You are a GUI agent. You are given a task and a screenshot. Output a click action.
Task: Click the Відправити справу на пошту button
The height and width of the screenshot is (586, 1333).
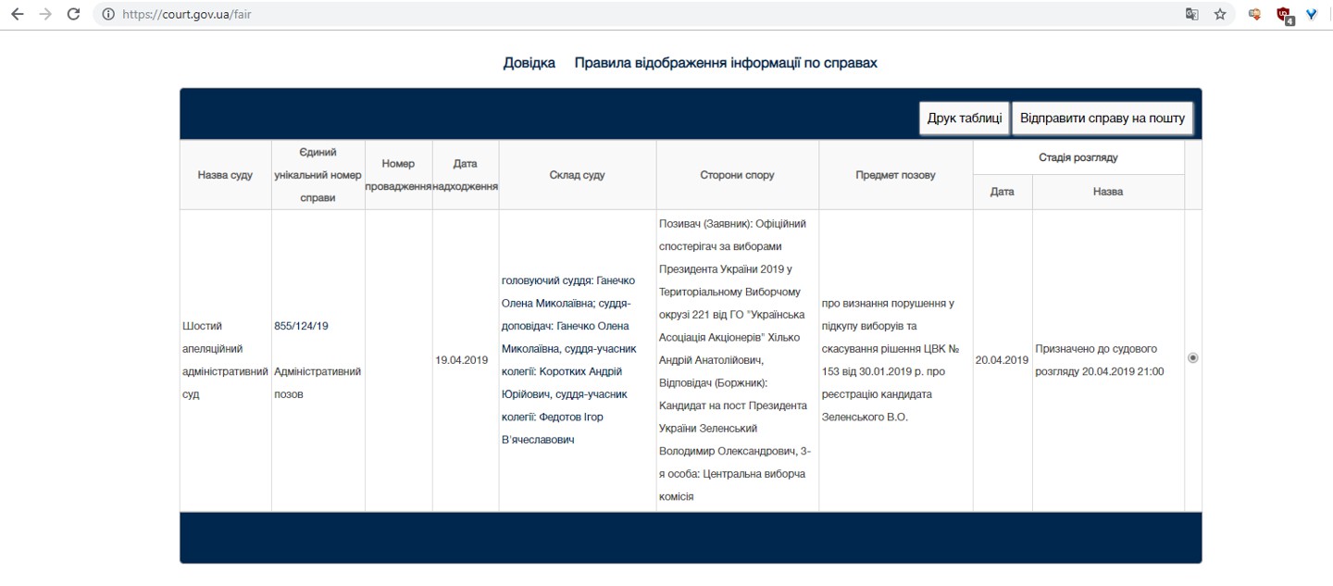[x=1103, y=118]
